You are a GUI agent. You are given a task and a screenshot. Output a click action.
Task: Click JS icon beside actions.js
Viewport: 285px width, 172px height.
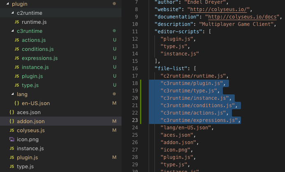pos(17,40)
